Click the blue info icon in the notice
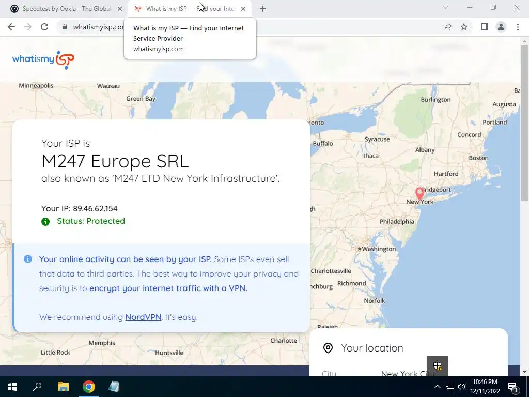The height and width of the screenshot is (397, 529). point(28,259)
